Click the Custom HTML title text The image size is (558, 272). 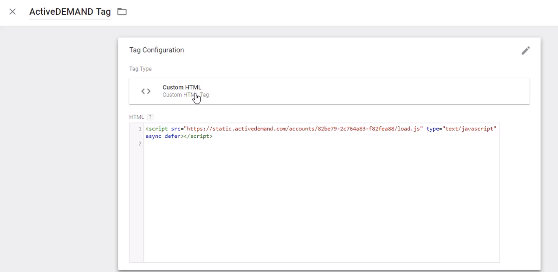coord(182,87)
